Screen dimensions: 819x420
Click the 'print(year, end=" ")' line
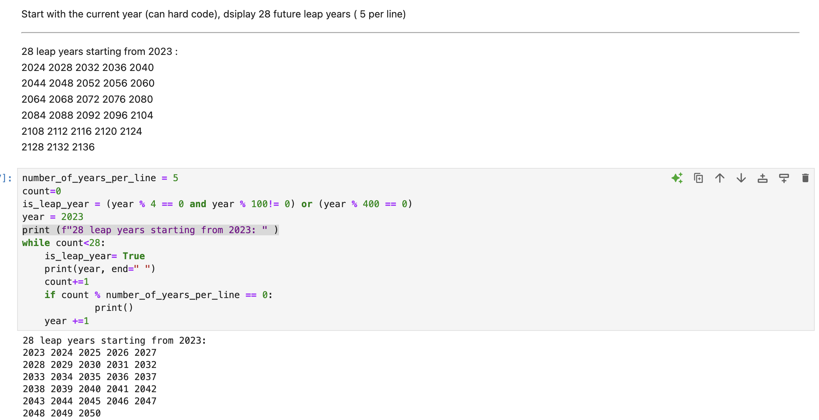tap(100, 268)
